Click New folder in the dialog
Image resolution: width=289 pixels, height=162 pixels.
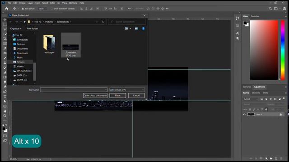point(32,29)
